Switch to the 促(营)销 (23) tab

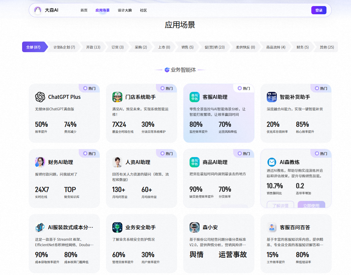214,47
